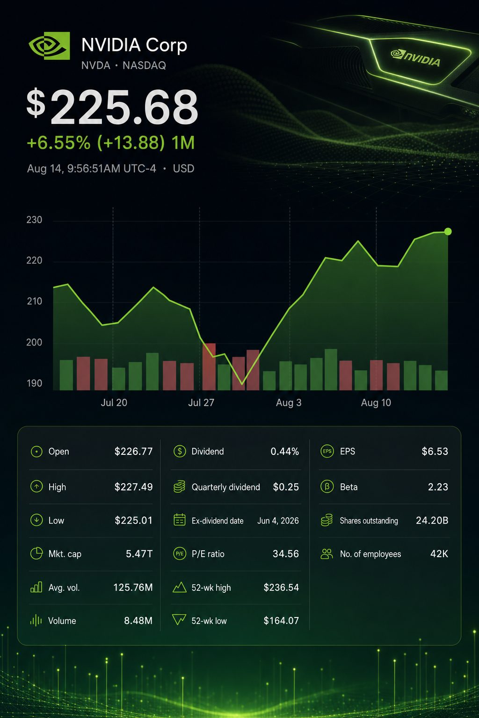
Task: Click the $225.68 price
Action: point(113,107)
